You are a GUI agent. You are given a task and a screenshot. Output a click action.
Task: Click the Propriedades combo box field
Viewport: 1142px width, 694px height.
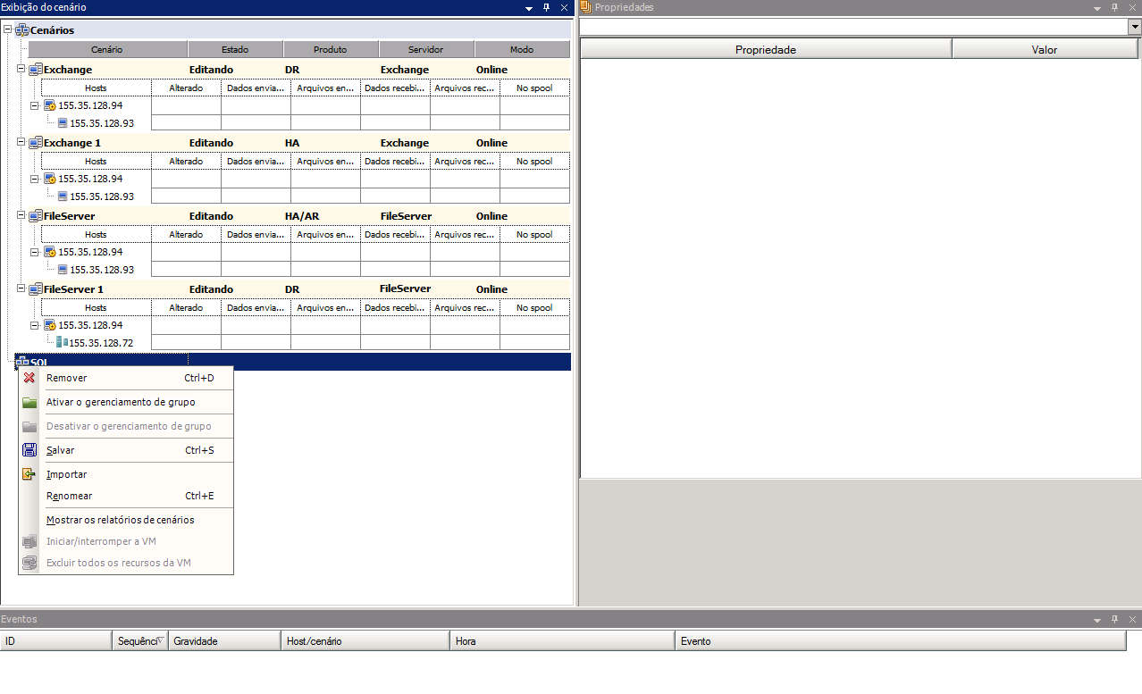[x=853, y=28]
